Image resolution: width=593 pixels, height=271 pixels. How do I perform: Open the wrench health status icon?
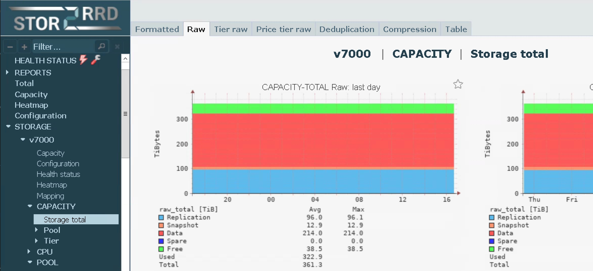[96, 60]
